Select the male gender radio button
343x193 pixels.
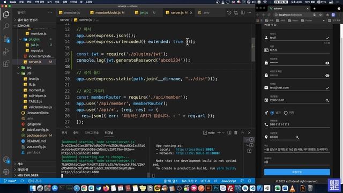(272, 113)
